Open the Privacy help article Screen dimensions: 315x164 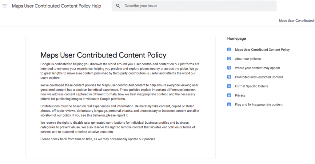[x=240, y=95]
